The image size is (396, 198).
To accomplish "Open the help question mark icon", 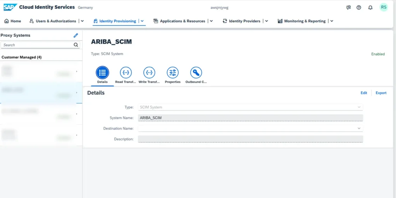I will click(359, 7).
